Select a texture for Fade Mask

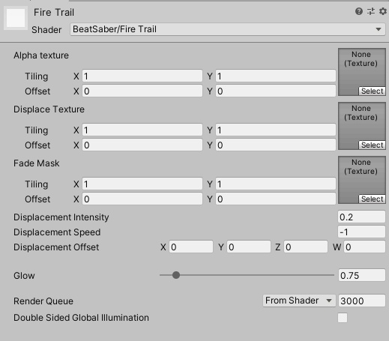pyautogui.click(x=372, y=199)
